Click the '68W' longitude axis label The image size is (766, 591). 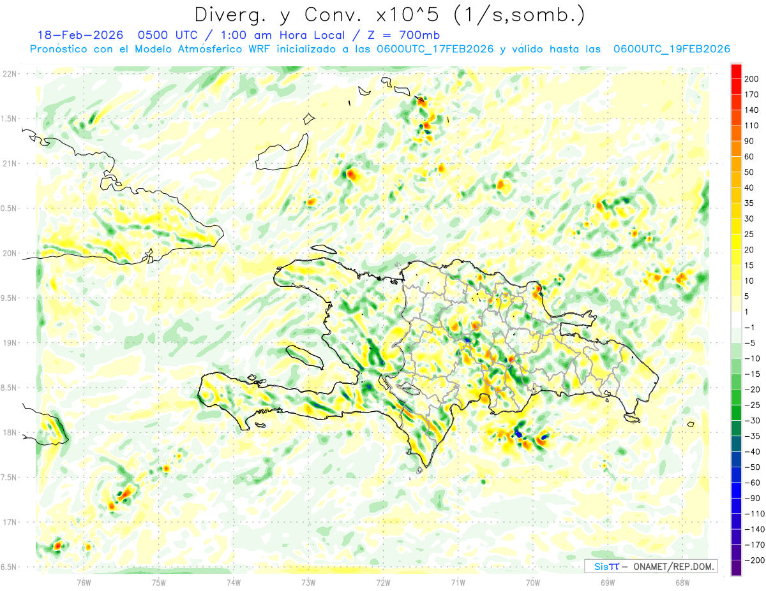click(x=682, y=581)
